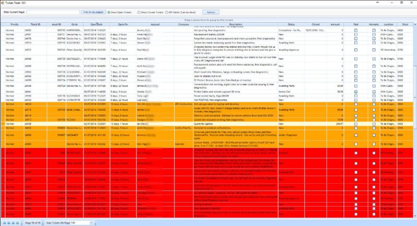The image size is (417, 226).
Task: Go to the previous page of tickets
Action: point(8,223)
